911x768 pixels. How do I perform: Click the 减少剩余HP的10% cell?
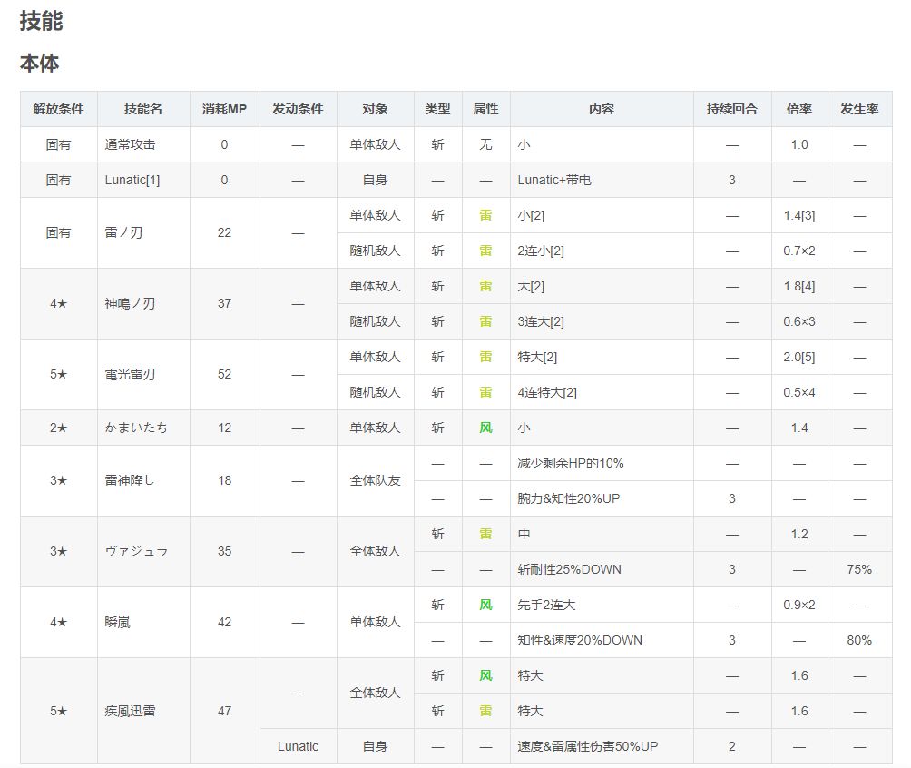[x=602, y=463]
